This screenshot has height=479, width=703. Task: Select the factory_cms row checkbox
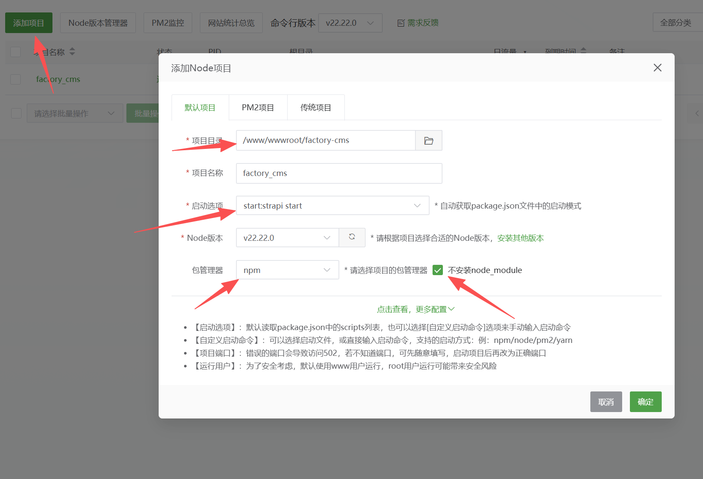click(x=15, y=79)
